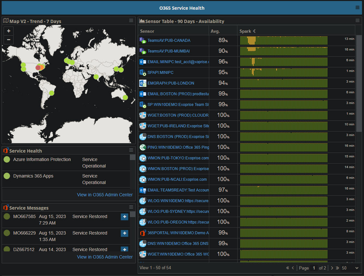
Task: Click the Service Messages list scrollbar thumb
Action: (x=132, y=214)
